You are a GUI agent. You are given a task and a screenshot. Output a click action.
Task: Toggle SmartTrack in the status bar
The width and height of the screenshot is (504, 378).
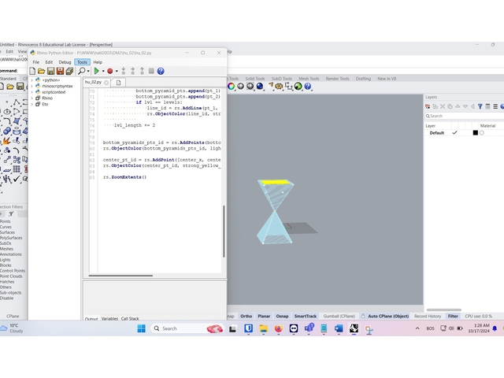pos(306,316)
